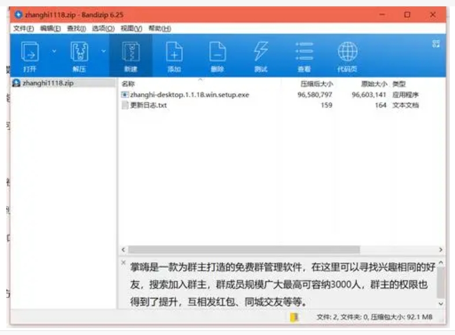Image resolution: width=455 pixels, height=335 pixels.
Task: Click the 查看 (View) list icon
Action: coord(304,56)
